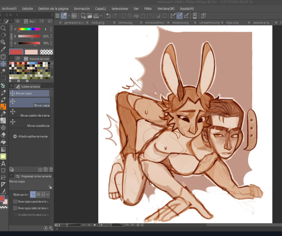This screenshot has height=236, width=282.
Task: Select the orange highlighted Brush tool
Action: pos(3,107)
